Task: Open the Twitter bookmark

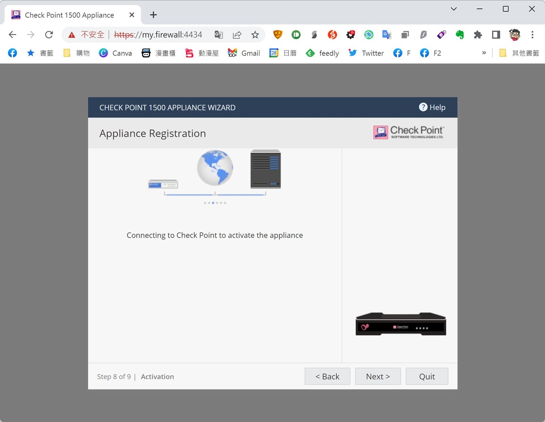Action: pos(366,53)
